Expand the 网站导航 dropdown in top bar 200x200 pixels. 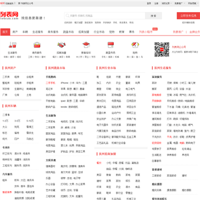point(193,3)
